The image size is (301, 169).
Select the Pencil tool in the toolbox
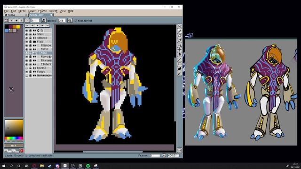180,31
